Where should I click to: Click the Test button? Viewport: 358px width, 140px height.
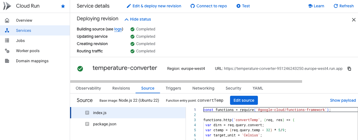point(243,6)
